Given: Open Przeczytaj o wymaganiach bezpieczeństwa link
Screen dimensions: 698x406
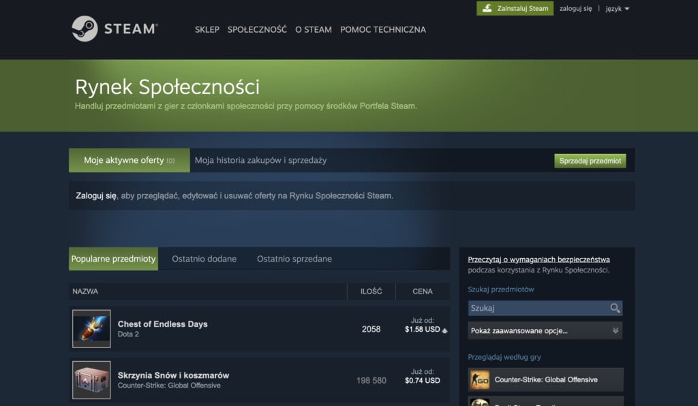Looking at the screenshot, I should click(x=538, y=260).
